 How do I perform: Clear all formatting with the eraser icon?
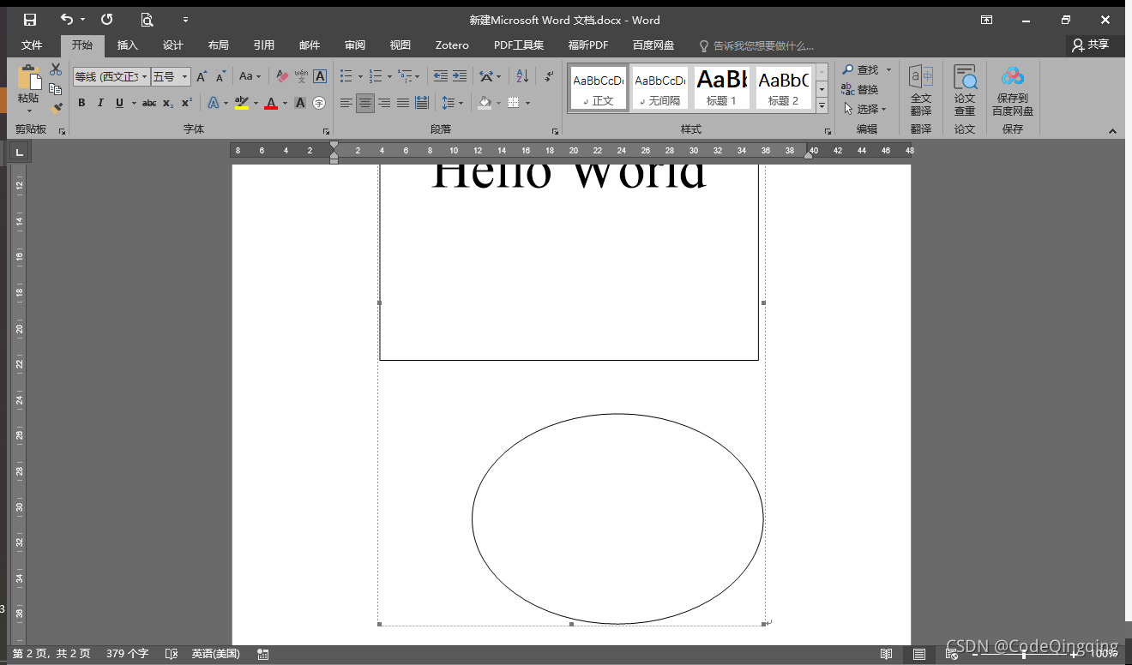pos(283,77)
